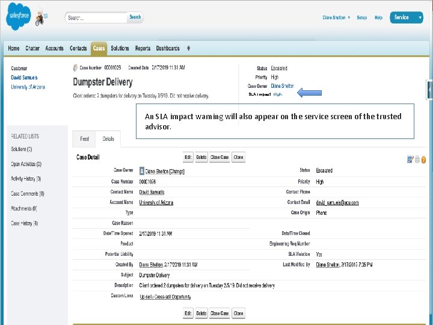The image size is (433, 325).
Task: Jump to Case Comments related list
Action: [x=27, y=194]
